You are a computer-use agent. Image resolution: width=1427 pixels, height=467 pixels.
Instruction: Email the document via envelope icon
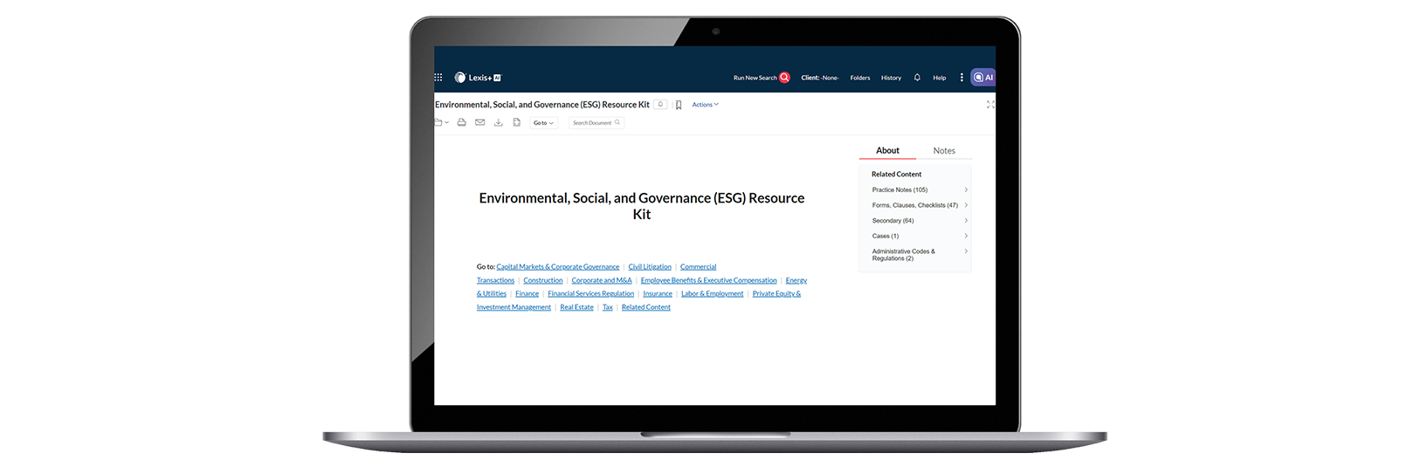(479, 123)
